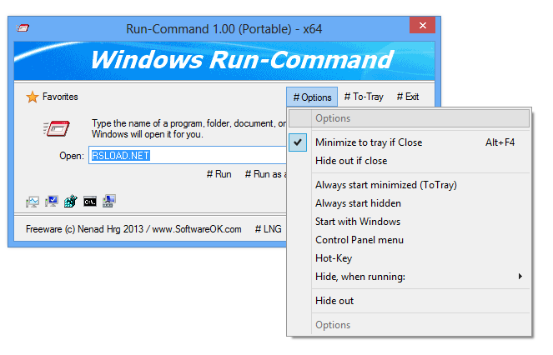Click the # To-Tray button

[x=364, y=97]
